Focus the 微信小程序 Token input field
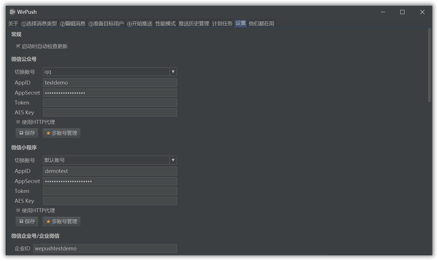 (110, 191)
